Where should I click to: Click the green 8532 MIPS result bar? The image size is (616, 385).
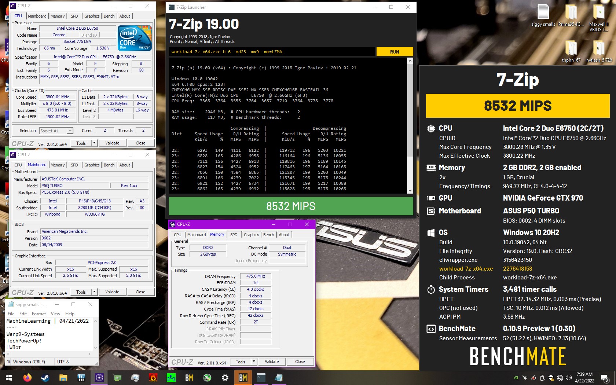291,206
